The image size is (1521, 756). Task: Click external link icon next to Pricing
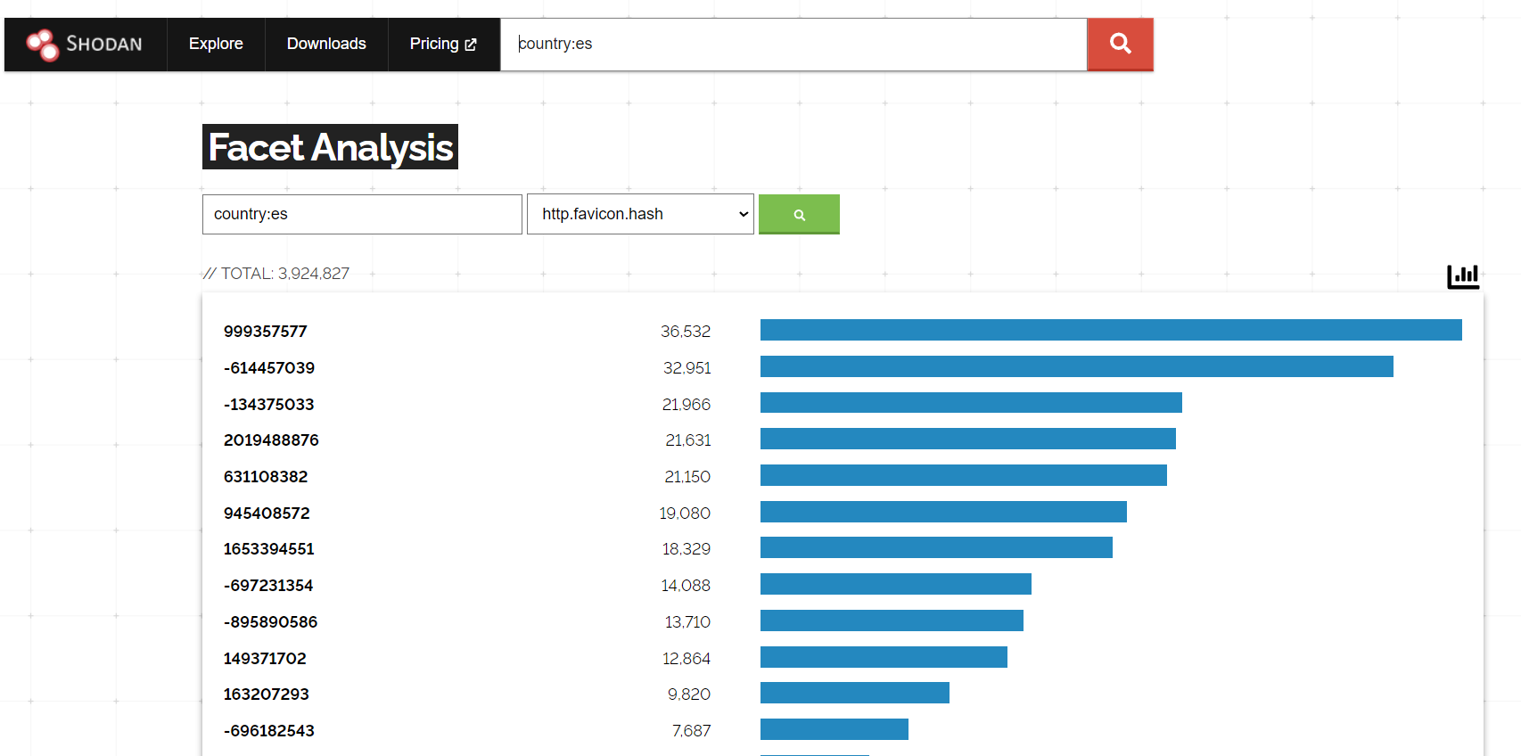point(471,45)
